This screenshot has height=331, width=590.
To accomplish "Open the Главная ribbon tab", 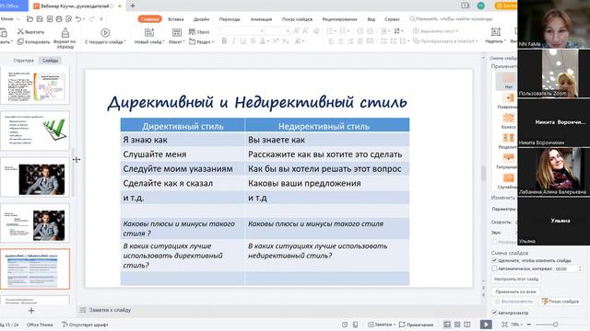I will [x=149, y=18].
